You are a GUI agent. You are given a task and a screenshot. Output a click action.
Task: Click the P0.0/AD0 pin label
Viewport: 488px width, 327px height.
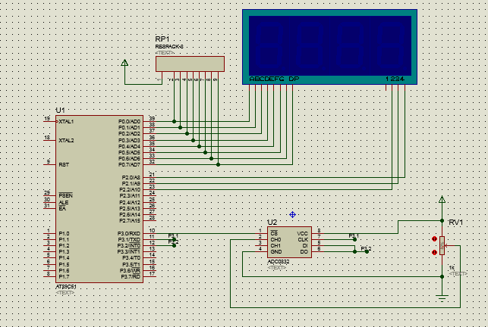click(x=129, y=121)
